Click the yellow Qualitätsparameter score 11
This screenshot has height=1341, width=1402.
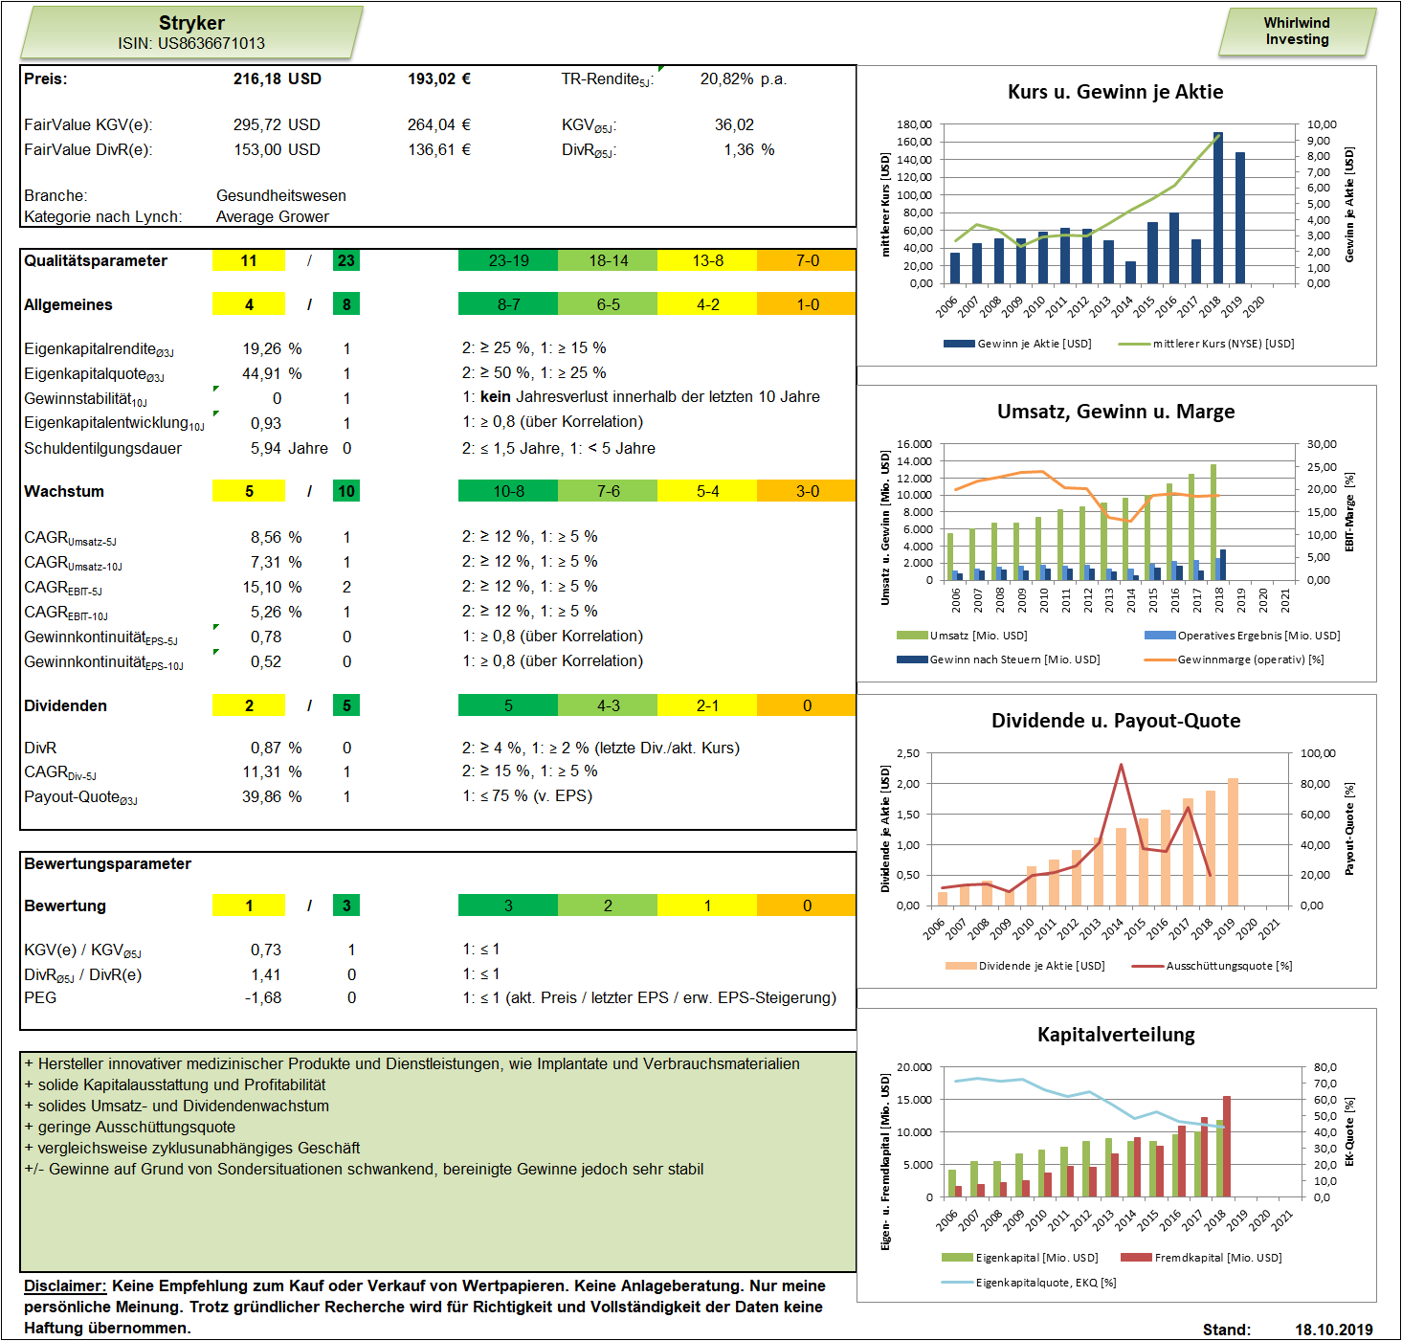(249, 260)
